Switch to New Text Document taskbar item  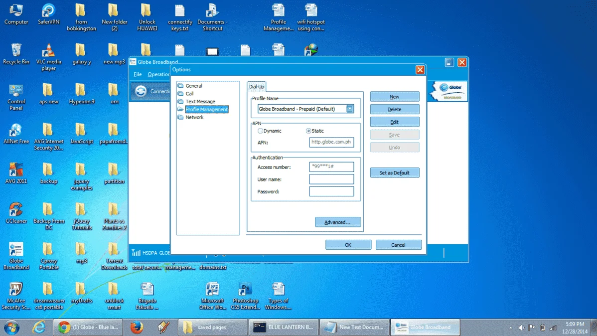[354, 327]
